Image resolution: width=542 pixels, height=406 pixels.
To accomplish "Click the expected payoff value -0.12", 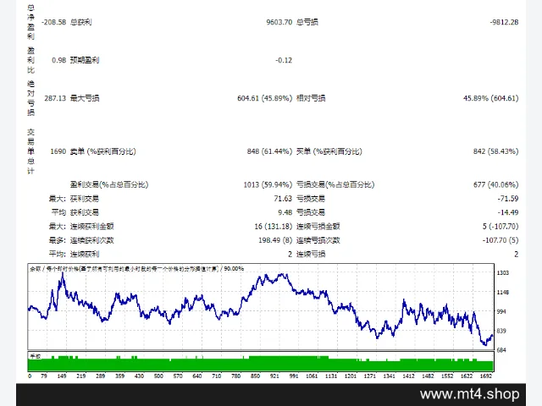I will (284, 60).
